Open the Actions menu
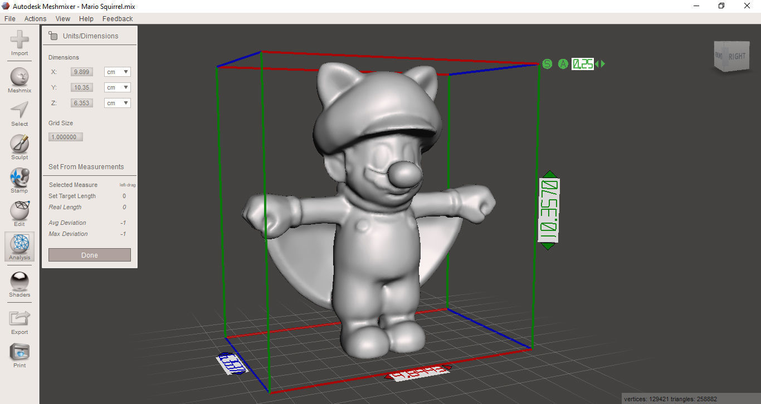 point(35,18)
